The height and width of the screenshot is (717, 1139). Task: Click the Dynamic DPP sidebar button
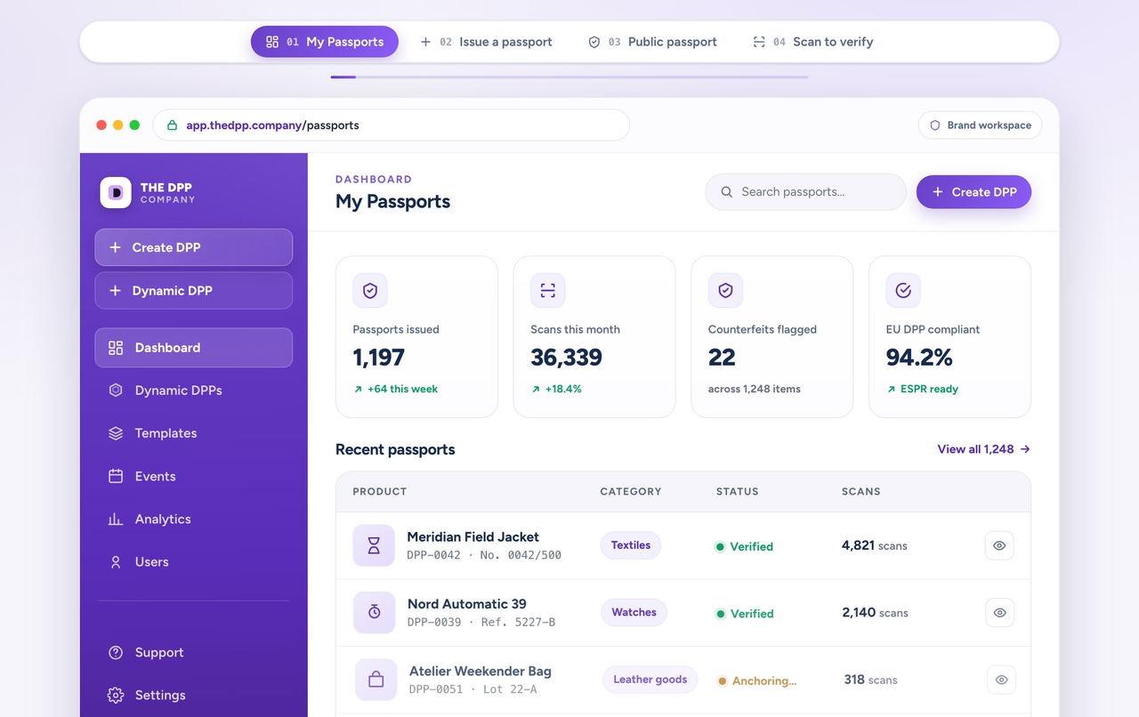194,291
